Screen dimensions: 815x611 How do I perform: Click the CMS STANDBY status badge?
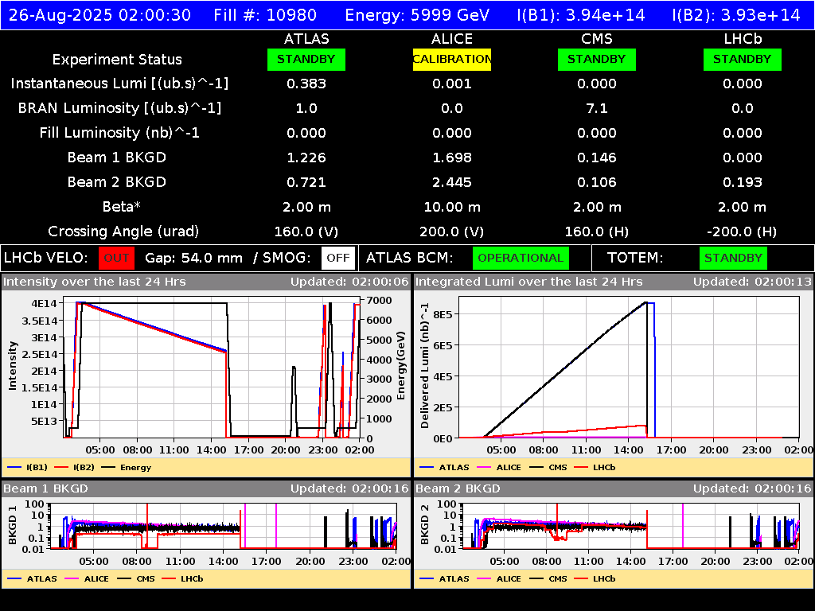pyautogui.click(x=597, y=59)
